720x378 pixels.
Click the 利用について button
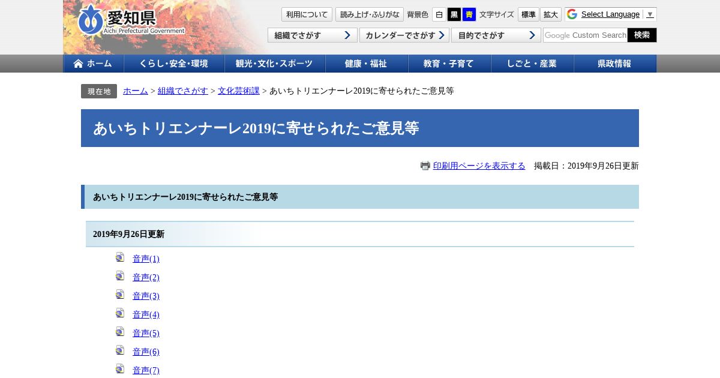click(307, 14)
